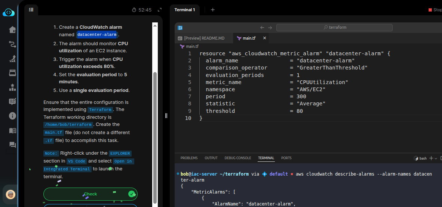Select the TERMINAL panel tab
Screen dimensions: 442x207
pos(266,158)
